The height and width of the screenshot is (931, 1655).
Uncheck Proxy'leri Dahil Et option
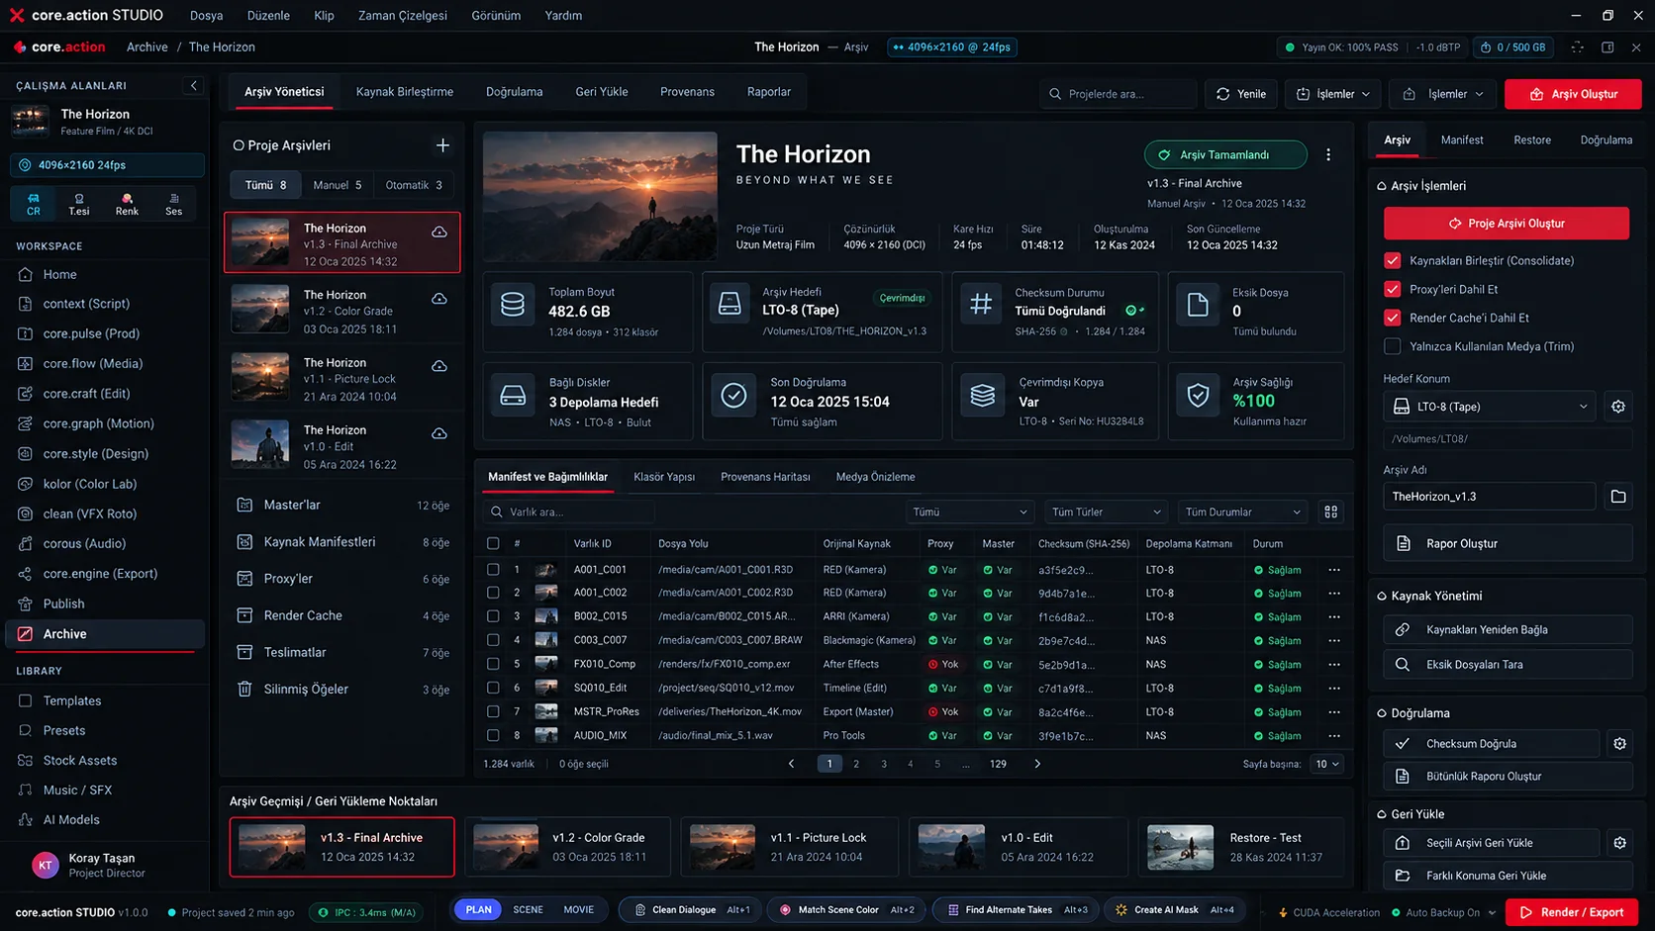(1392, 290)
